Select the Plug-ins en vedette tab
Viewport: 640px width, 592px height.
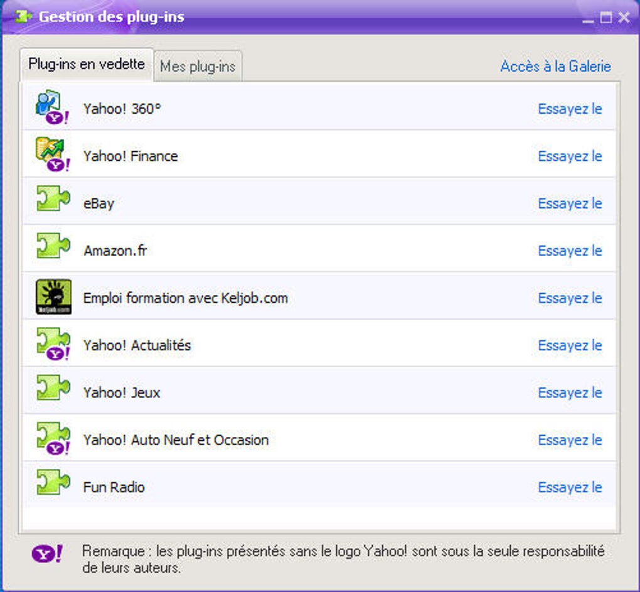(x=87, y=65)
